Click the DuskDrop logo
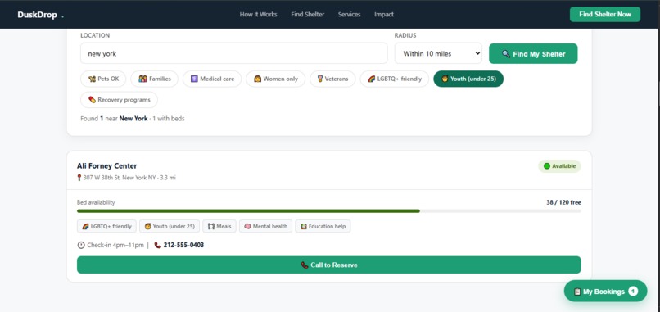The image size is (660, 312). click(x=40, y=15)
